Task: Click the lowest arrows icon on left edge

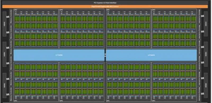Action: coord(8,95)
